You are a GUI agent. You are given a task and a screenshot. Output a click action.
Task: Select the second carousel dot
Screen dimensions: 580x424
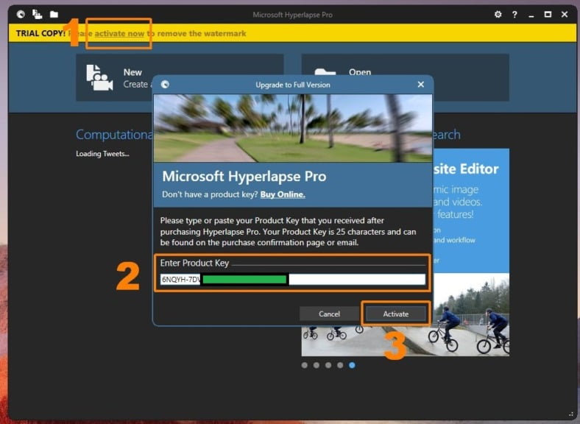tap(316, 365)
